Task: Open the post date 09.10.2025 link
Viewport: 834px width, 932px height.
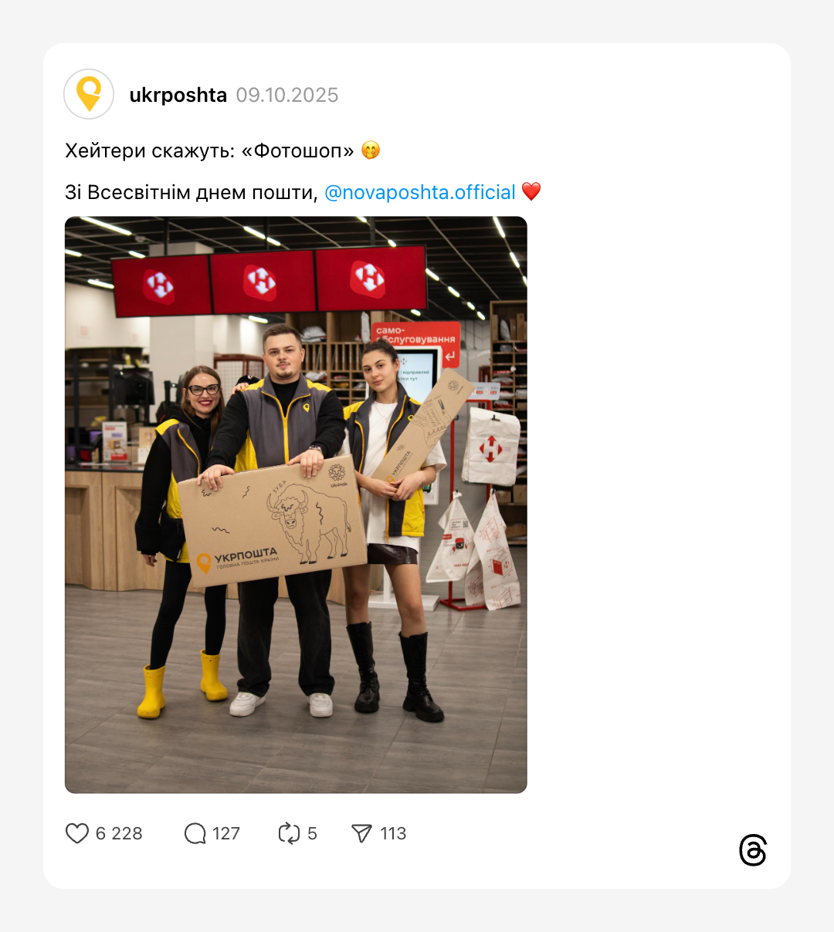Action: tap(287, 95)
